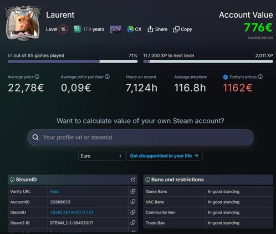
Task: Click the 776€ account value
Action: coord(258,28)
